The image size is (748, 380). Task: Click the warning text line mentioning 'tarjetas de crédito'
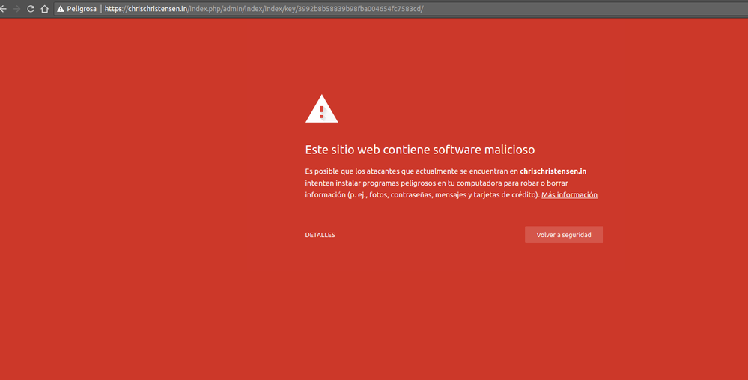click(422, 195)
